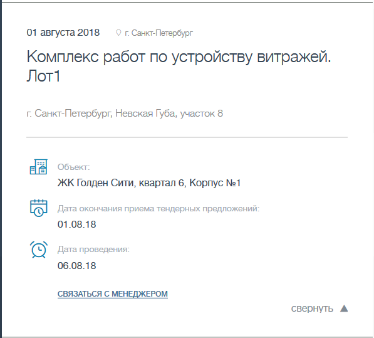Click 'Дата окончания приема тендерных предложений' label
This screenshot has height=338, width=374.
[x=158, y=209]
